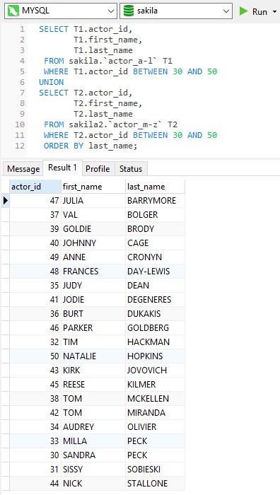The image size is (280, 495).
Task: Select the HOPKINS cell
Action: (x=155, y=356)
